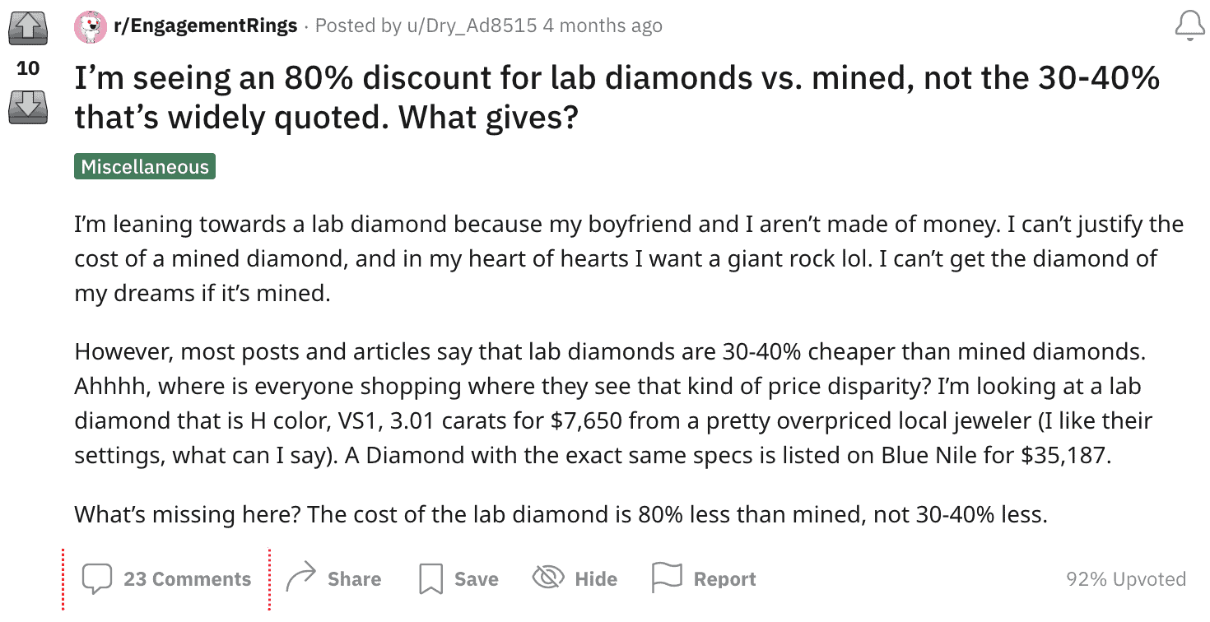1210x622 pixels.
Task: Click the 92% Upvoted indicator
Action: (1128, 578)
